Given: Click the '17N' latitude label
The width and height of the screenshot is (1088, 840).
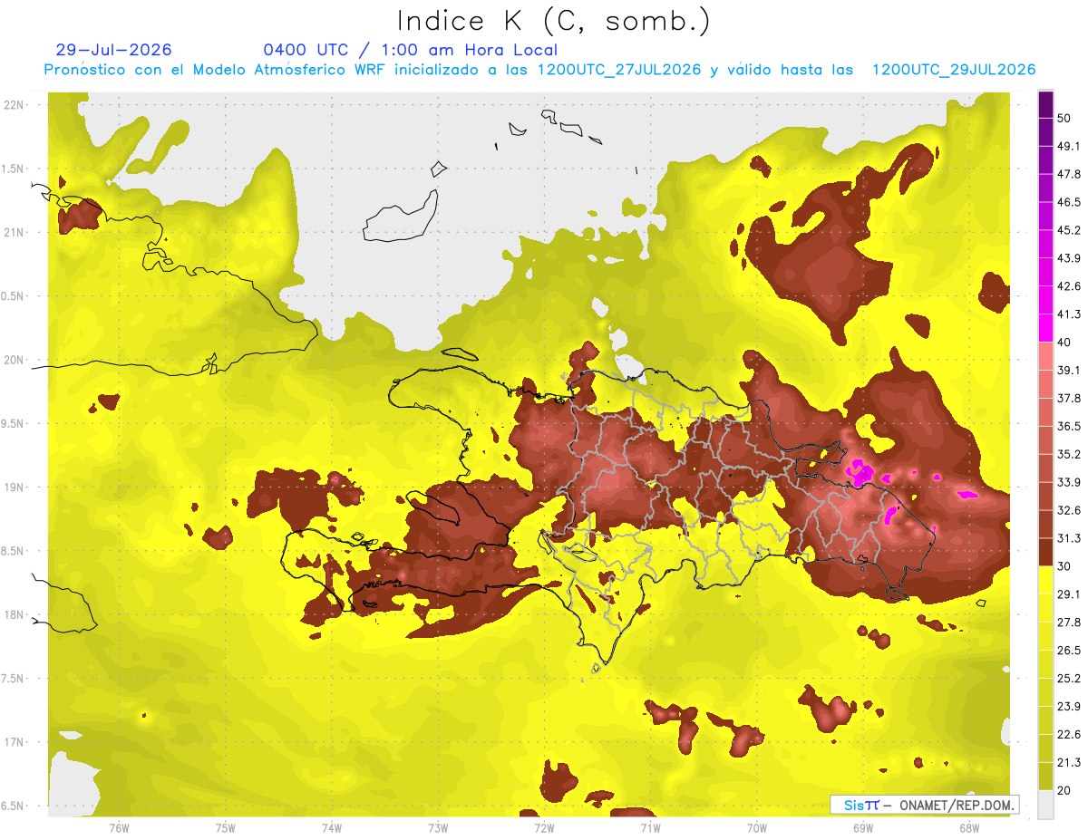Looking at the screenshot, I should (14, 742).
